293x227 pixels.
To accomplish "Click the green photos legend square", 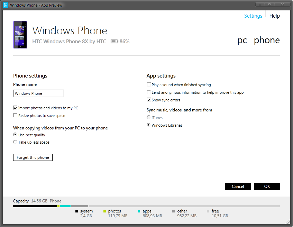I will pyautogui.click(x=104, y=211).
